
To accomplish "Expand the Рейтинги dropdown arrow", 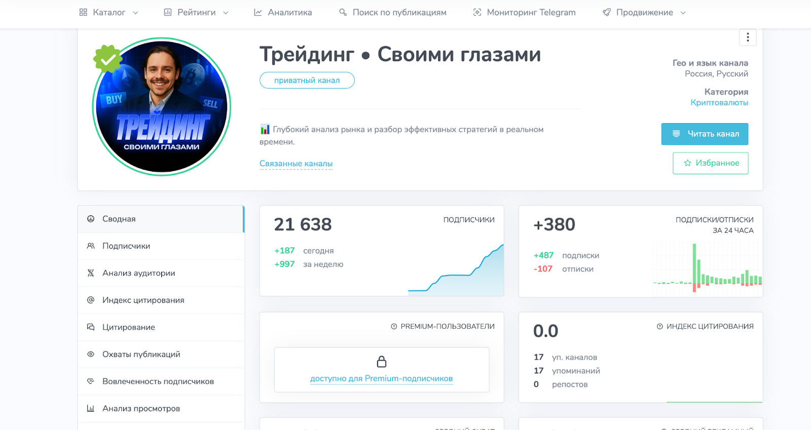I will (x=226, y=13).
